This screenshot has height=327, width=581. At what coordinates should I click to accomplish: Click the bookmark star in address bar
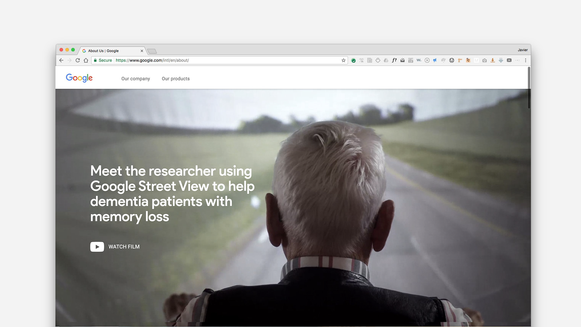coord(343,60)
